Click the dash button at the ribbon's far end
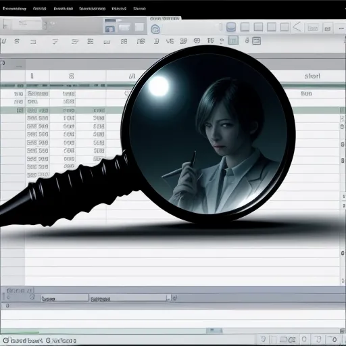This screenshot has height=346, width=346. (x=341, y=28)
